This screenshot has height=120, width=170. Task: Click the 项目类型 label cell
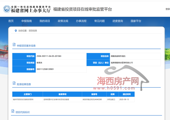[24, 63]
